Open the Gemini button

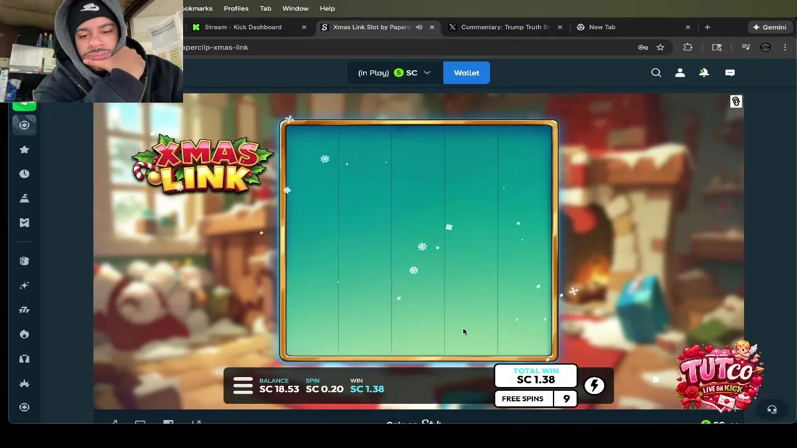[x=770, y=27]
